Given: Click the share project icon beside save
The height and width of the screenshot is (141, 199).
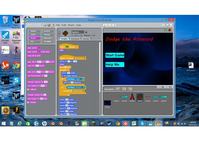Looking at the screenshot, I should click(53, 25).
